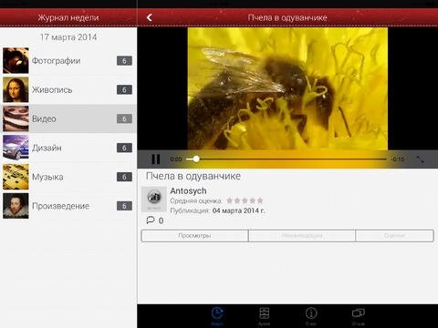Viewport: 438px width, 328px height.
Task: Open the Дизайн category
Action: tap(68, 148)
